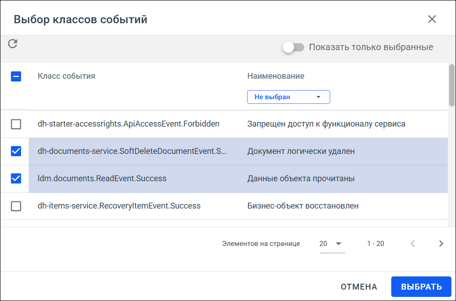456x301 pixels.
Task: Click 'dh-items-service.RecoveryItemEvent.Success' cell
Action: [x=119, y=206]
